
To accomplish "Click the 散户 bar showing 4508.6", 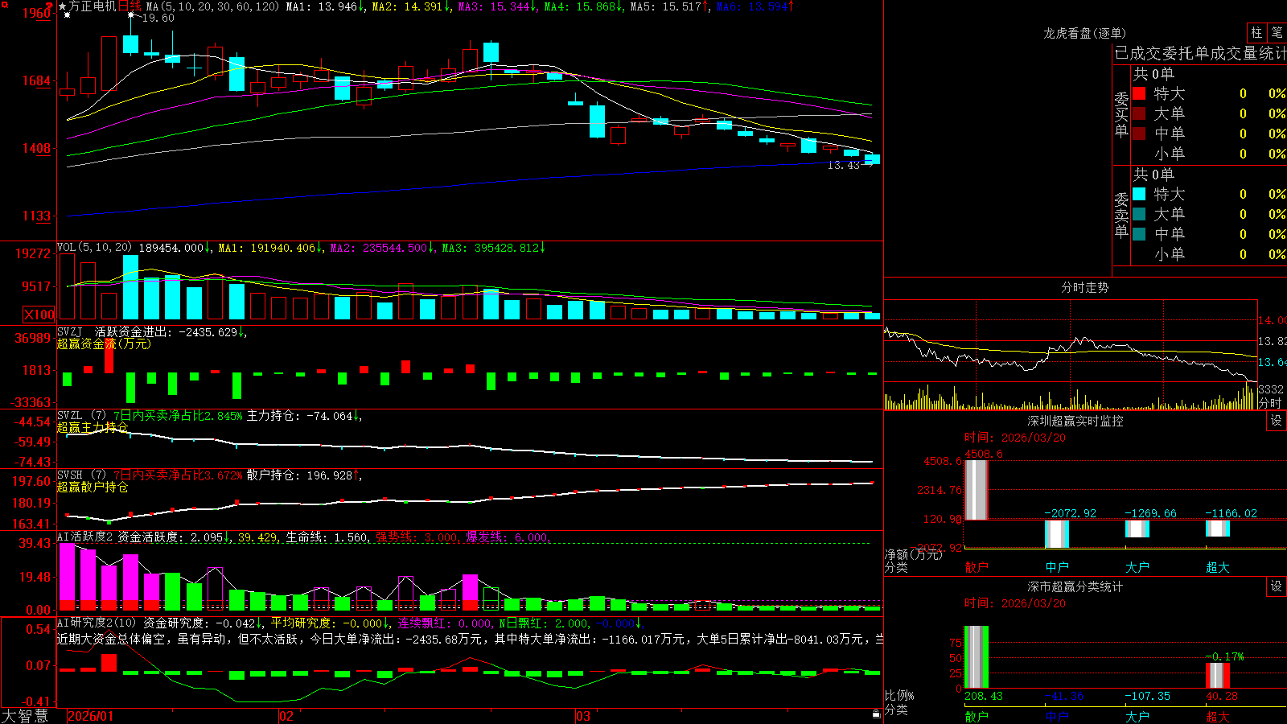I will (x=977, y=490).
